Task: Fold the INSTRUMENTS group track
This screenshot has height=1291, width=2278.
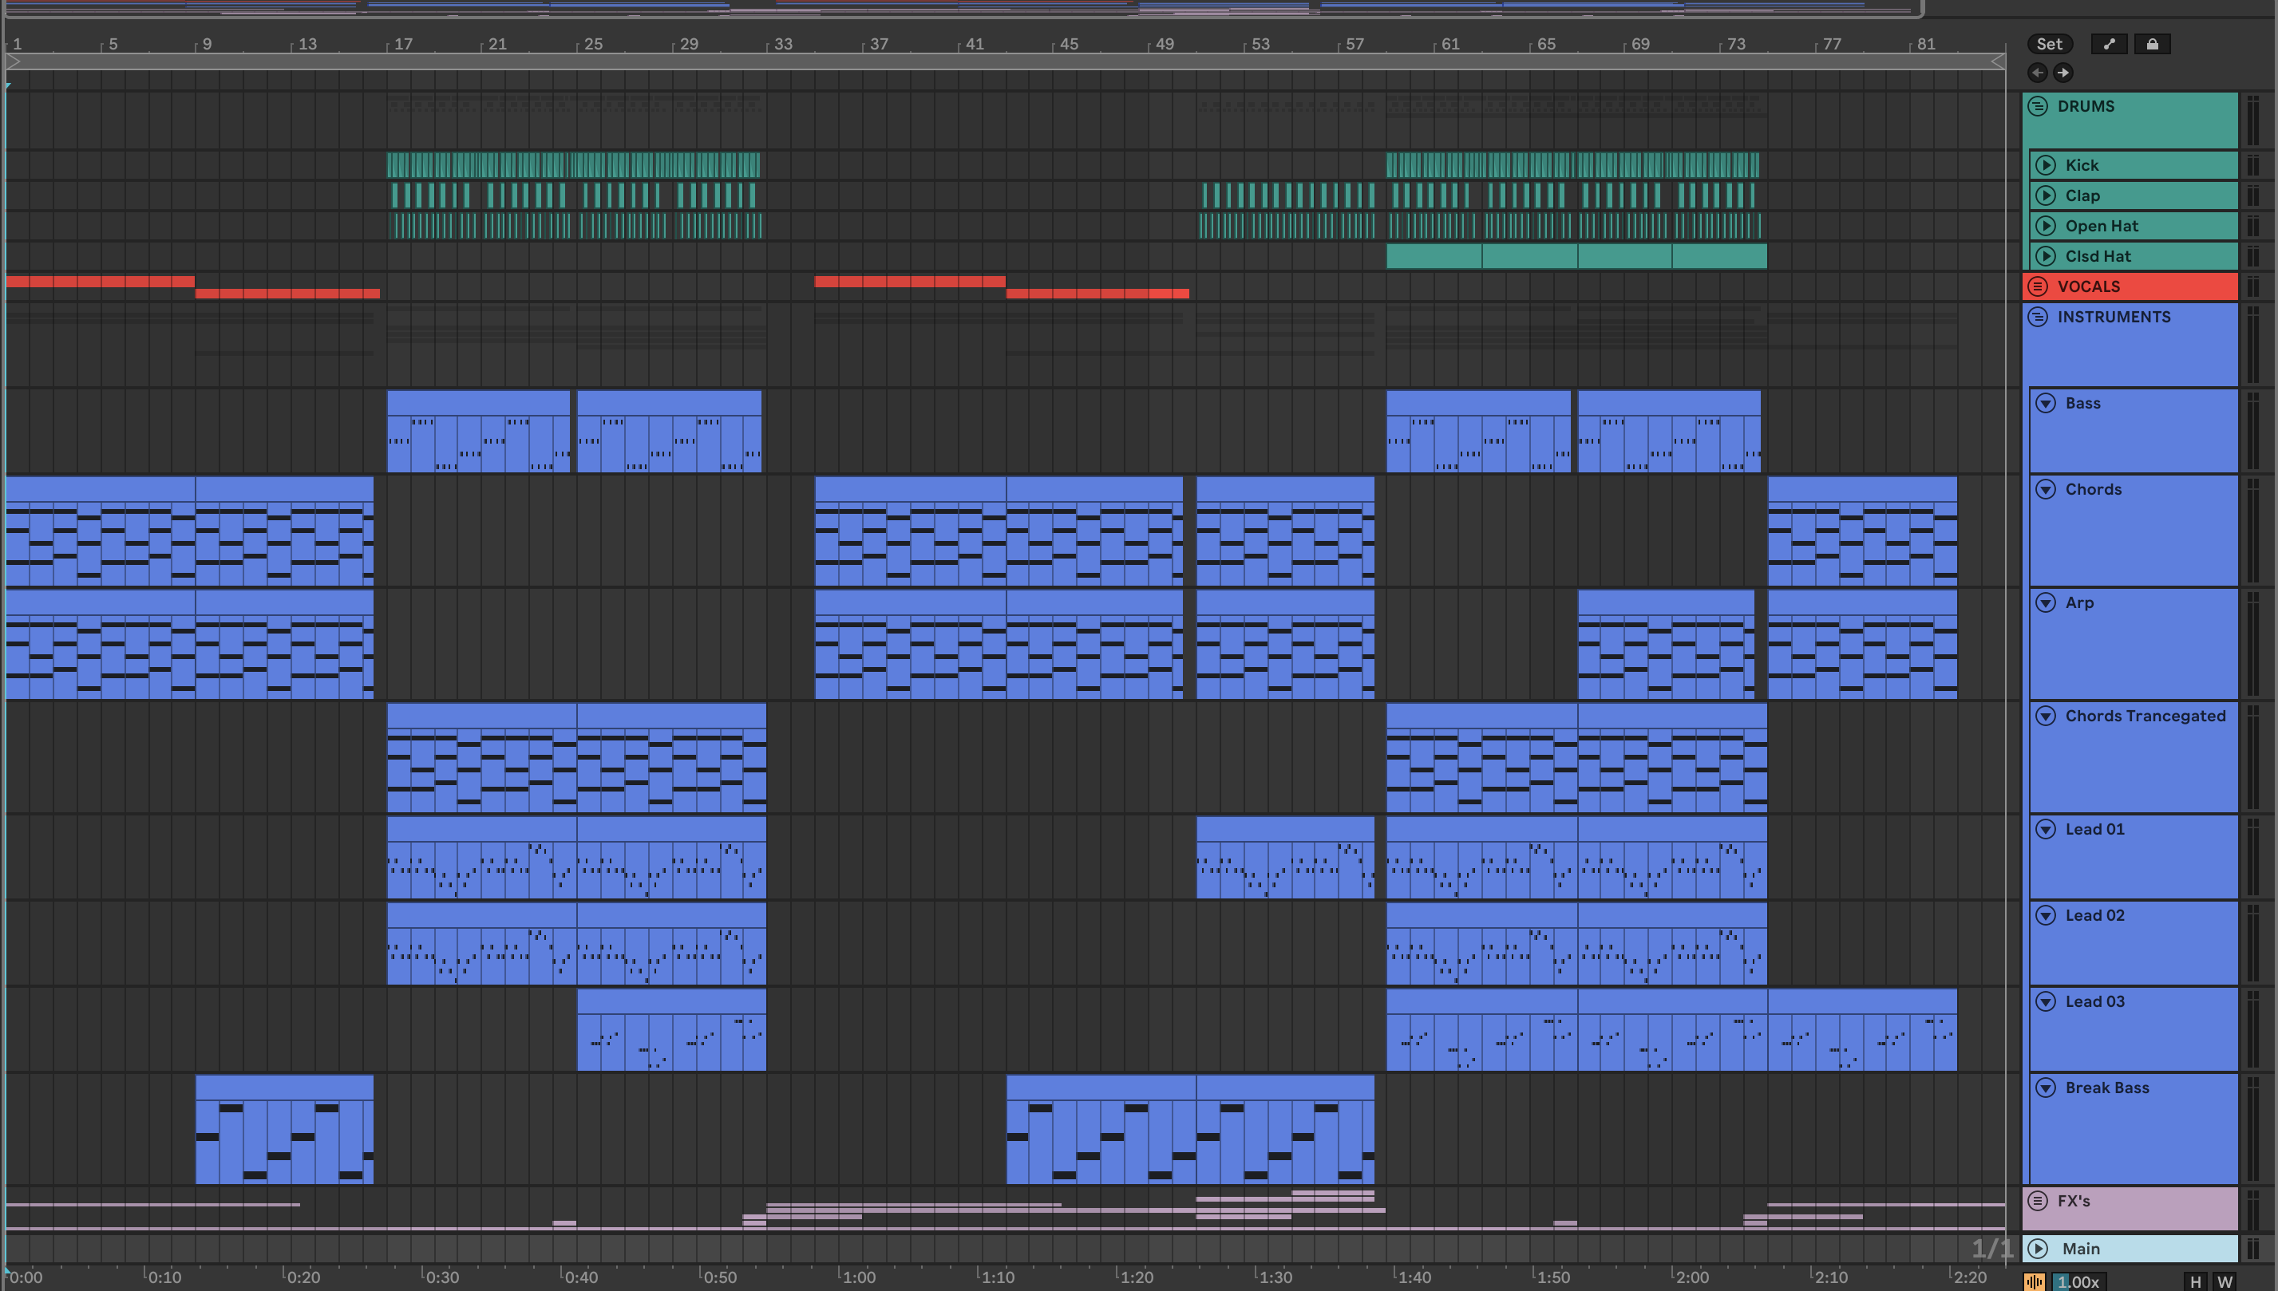Action: (2038, 317)
